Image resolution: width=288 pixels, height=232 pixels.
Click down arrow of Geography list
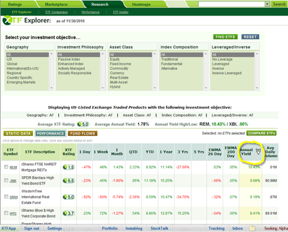tap(52, 88)
